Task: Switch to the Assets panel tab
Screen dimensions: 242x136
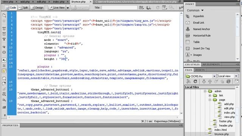Action: [200, 70]
